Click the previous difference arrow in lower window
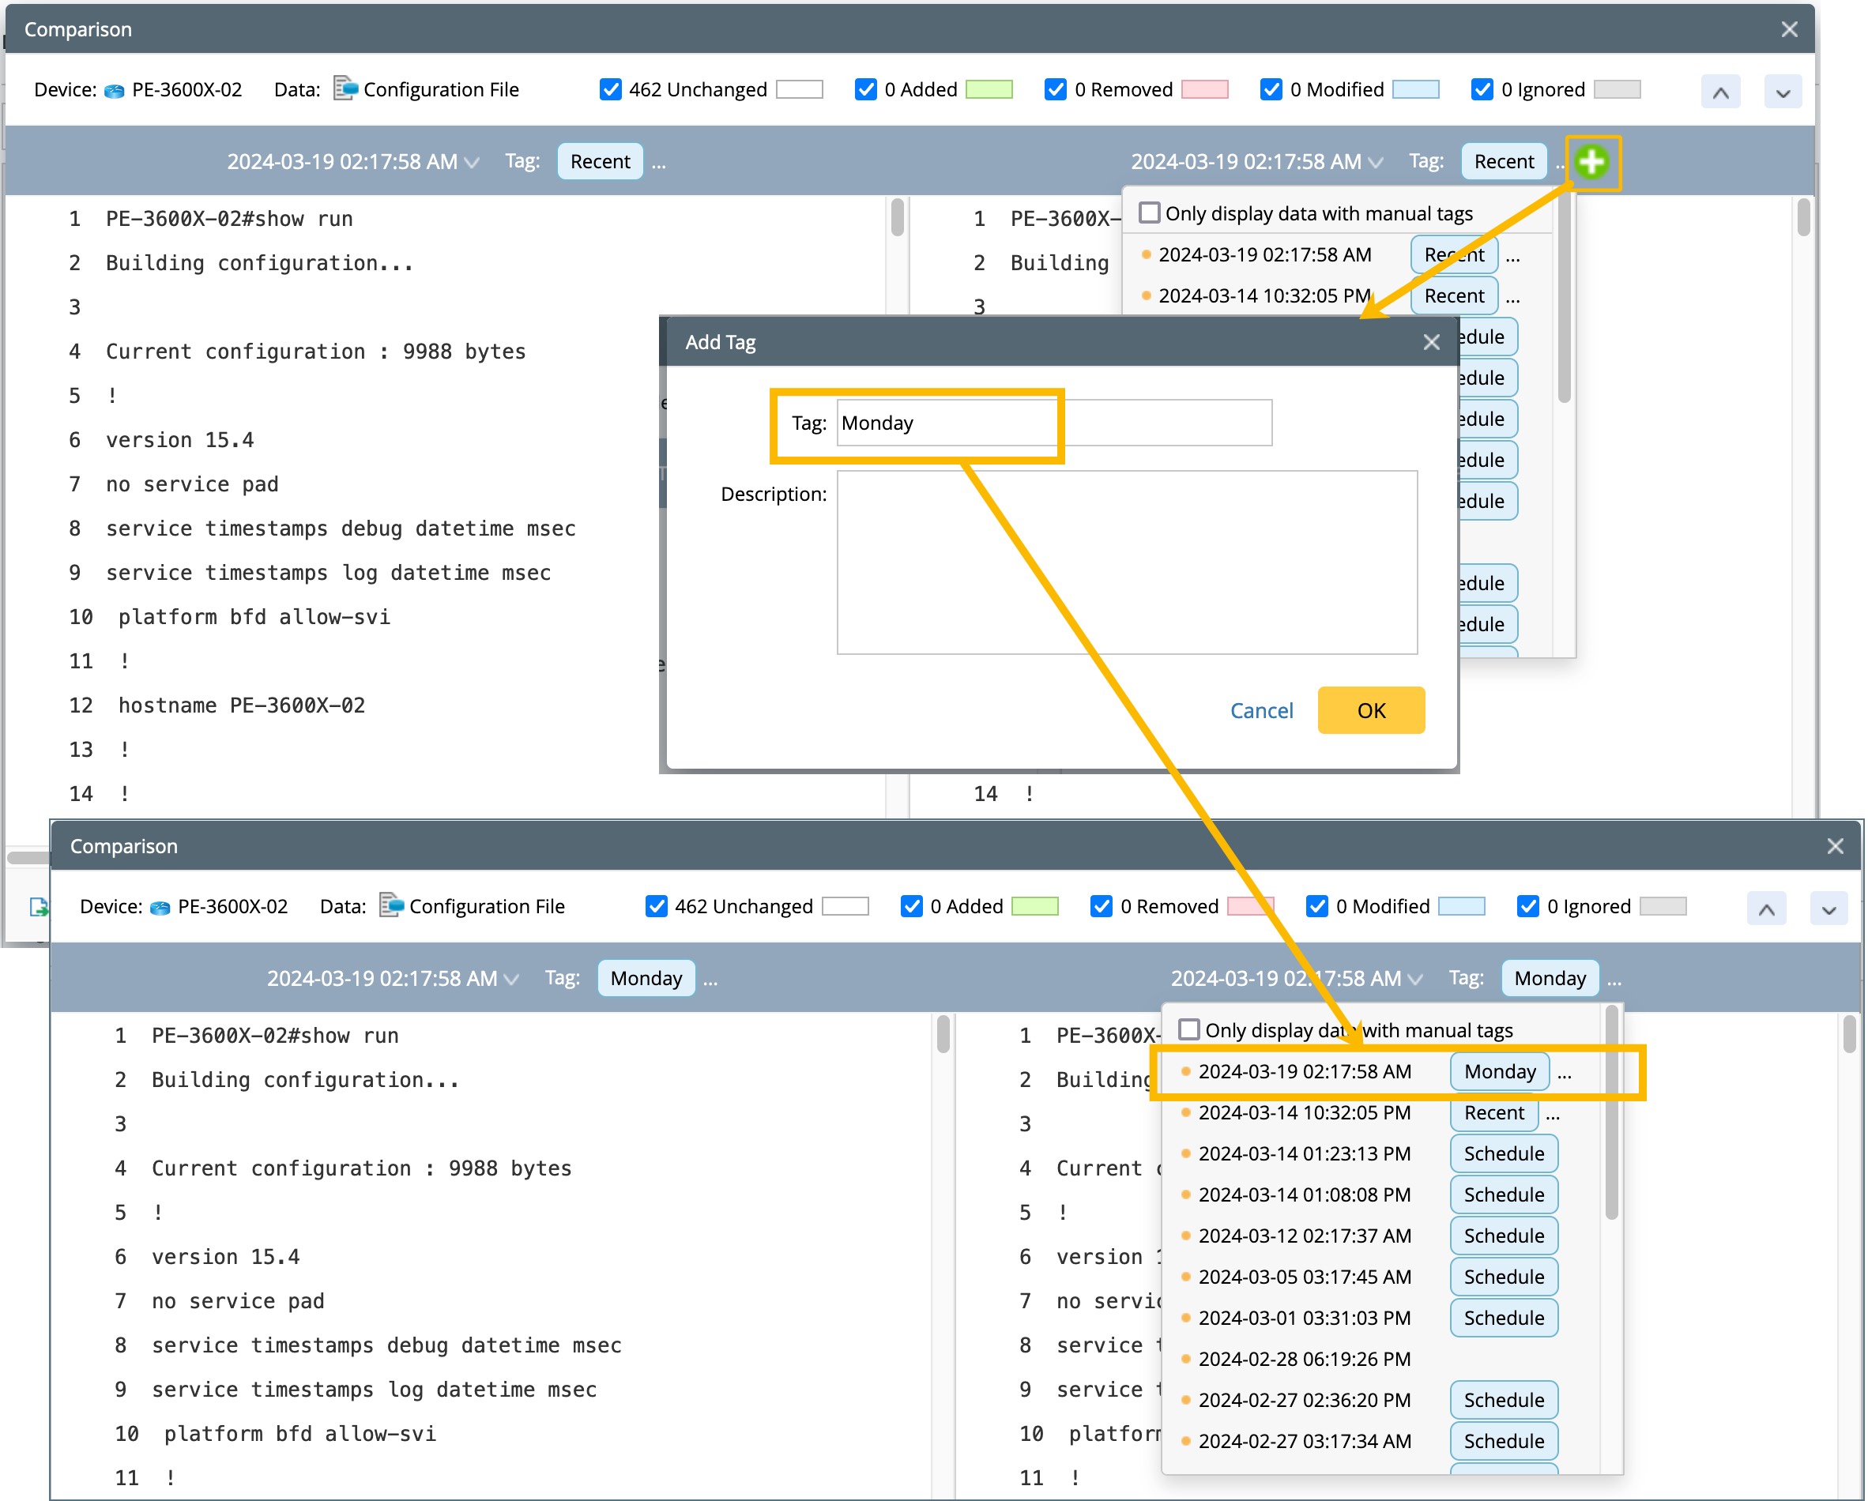Image resolution: width=1868 pixels, height=1501 pixels. click(x=1766, y=908)
